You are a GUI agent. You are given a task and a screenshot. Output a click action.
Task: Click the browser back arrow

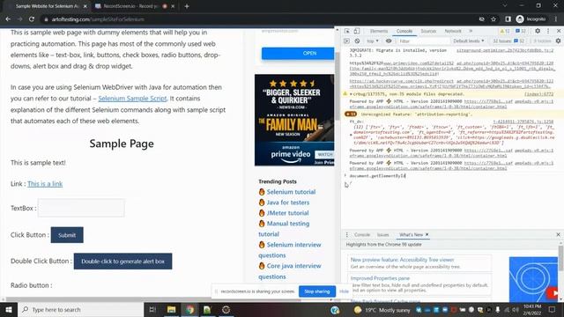click(8, 19)
